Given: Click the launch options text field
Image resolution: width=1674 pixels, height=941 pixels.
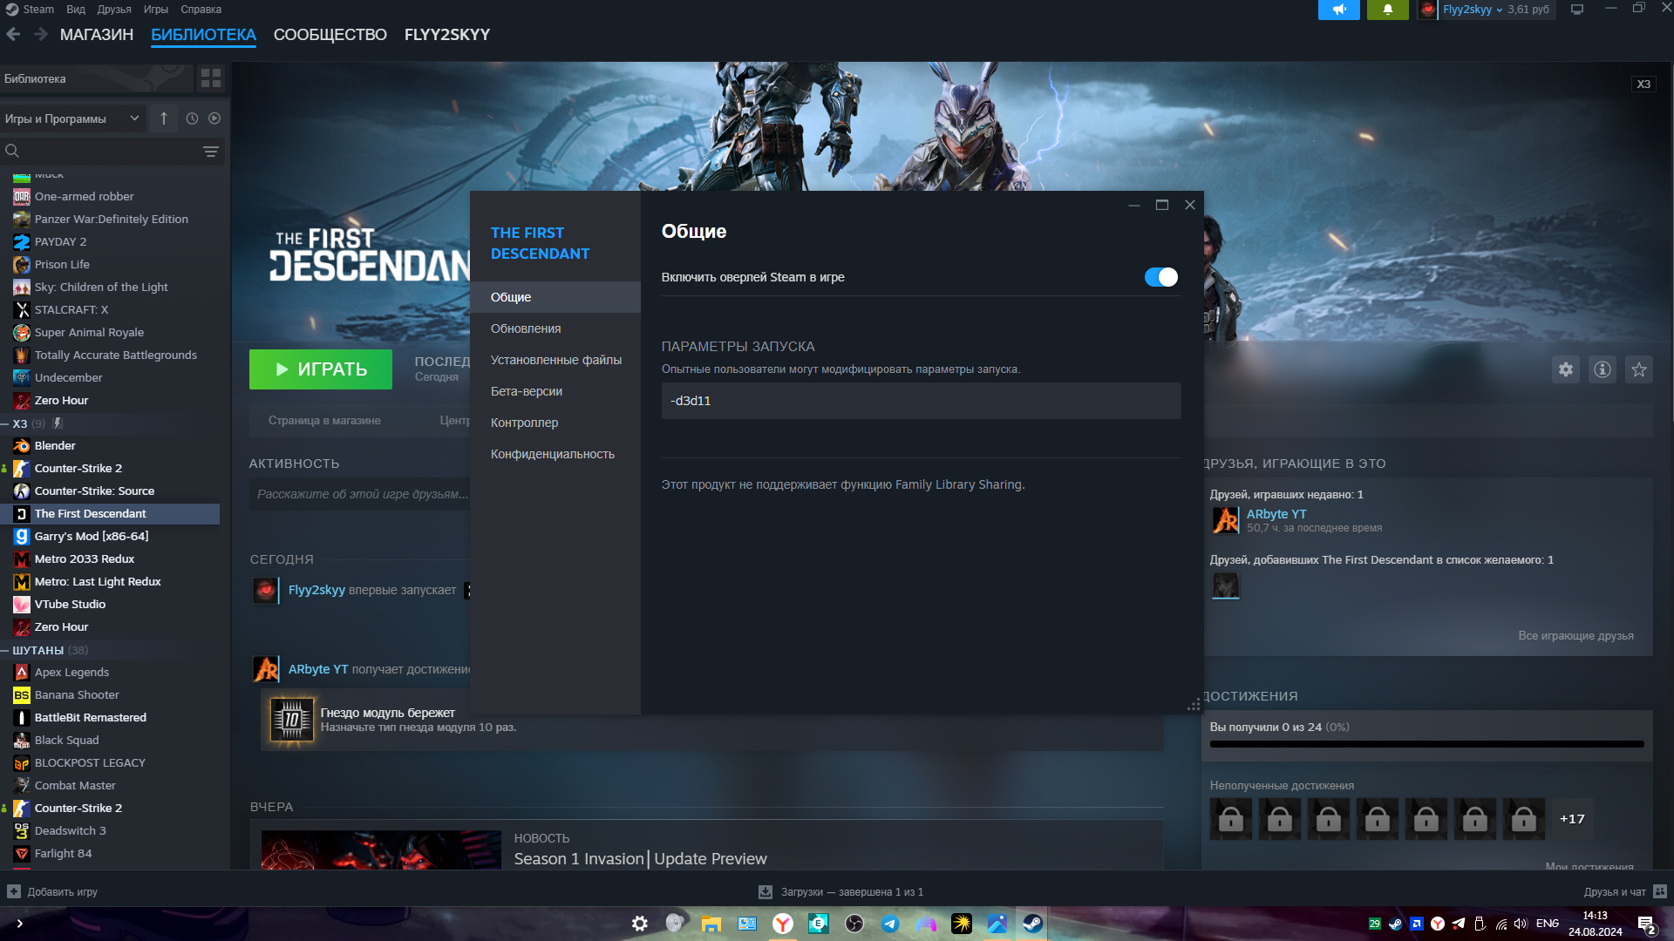Looking at the screenshot, I should [x=921, y=401].
